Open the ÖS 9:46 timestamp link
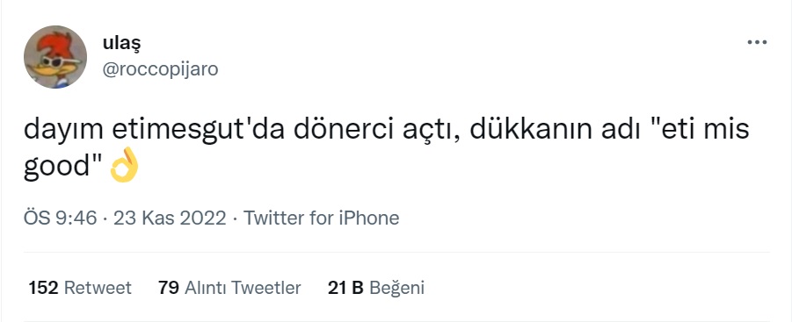 click(60, 218)
